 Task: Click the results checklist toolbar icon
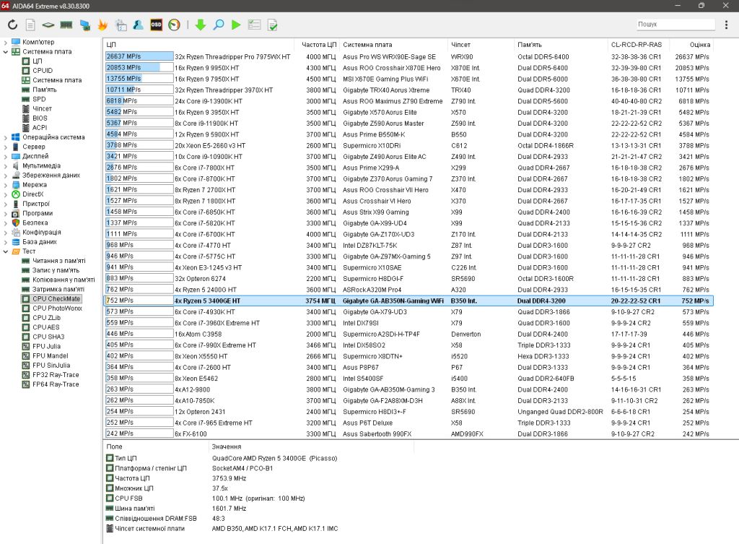(255, 25)
